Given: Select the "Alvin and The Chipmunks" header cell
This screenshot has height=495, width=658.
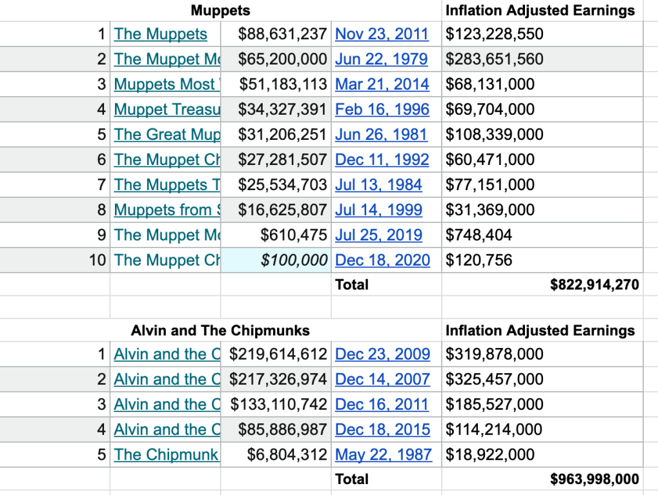Looking at the screenshot, I should click(x=220, y=331).
